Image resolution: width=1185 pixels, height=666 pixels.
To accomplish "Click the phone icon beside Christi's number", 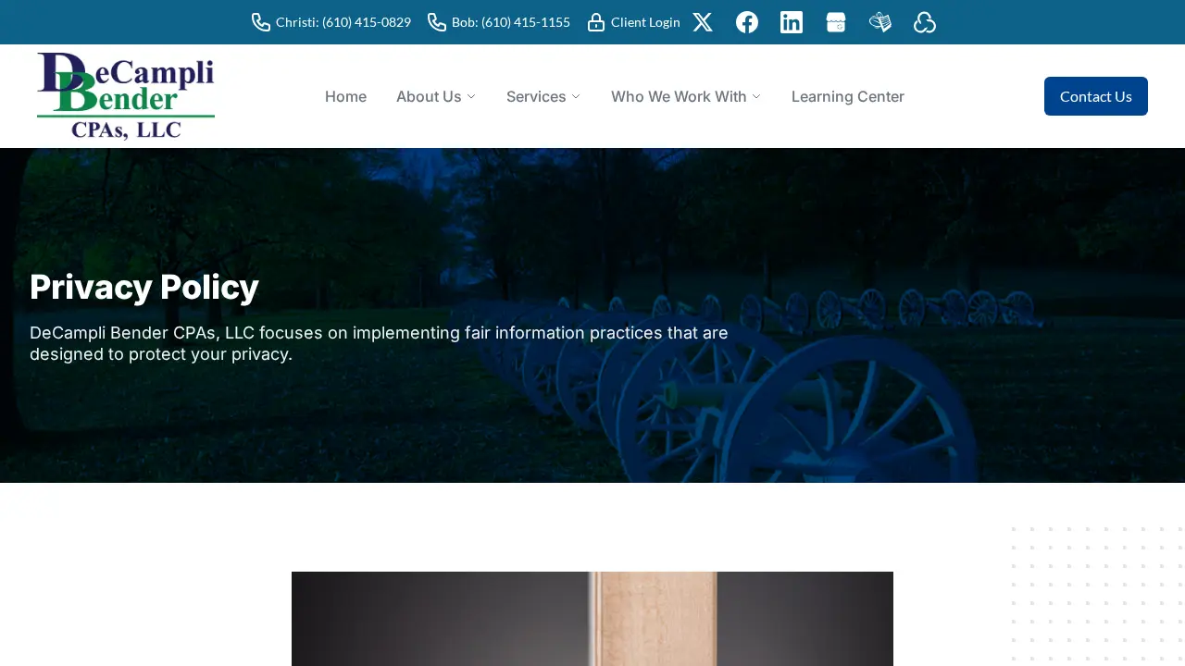I will [261, 22].
